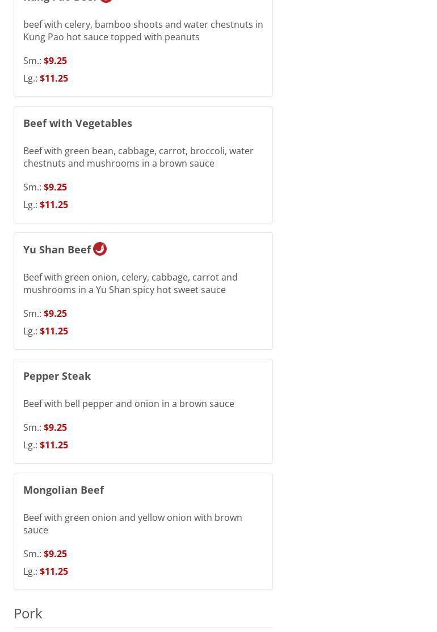The image size is (437, 632).
Task: Select large Mongolian Beef $11.25 price
Action: 54,571
